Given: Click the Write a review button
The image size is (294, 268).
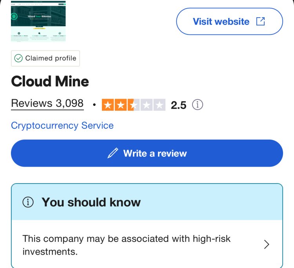Looking at the screenshot, I should click(x=147, y=153).
